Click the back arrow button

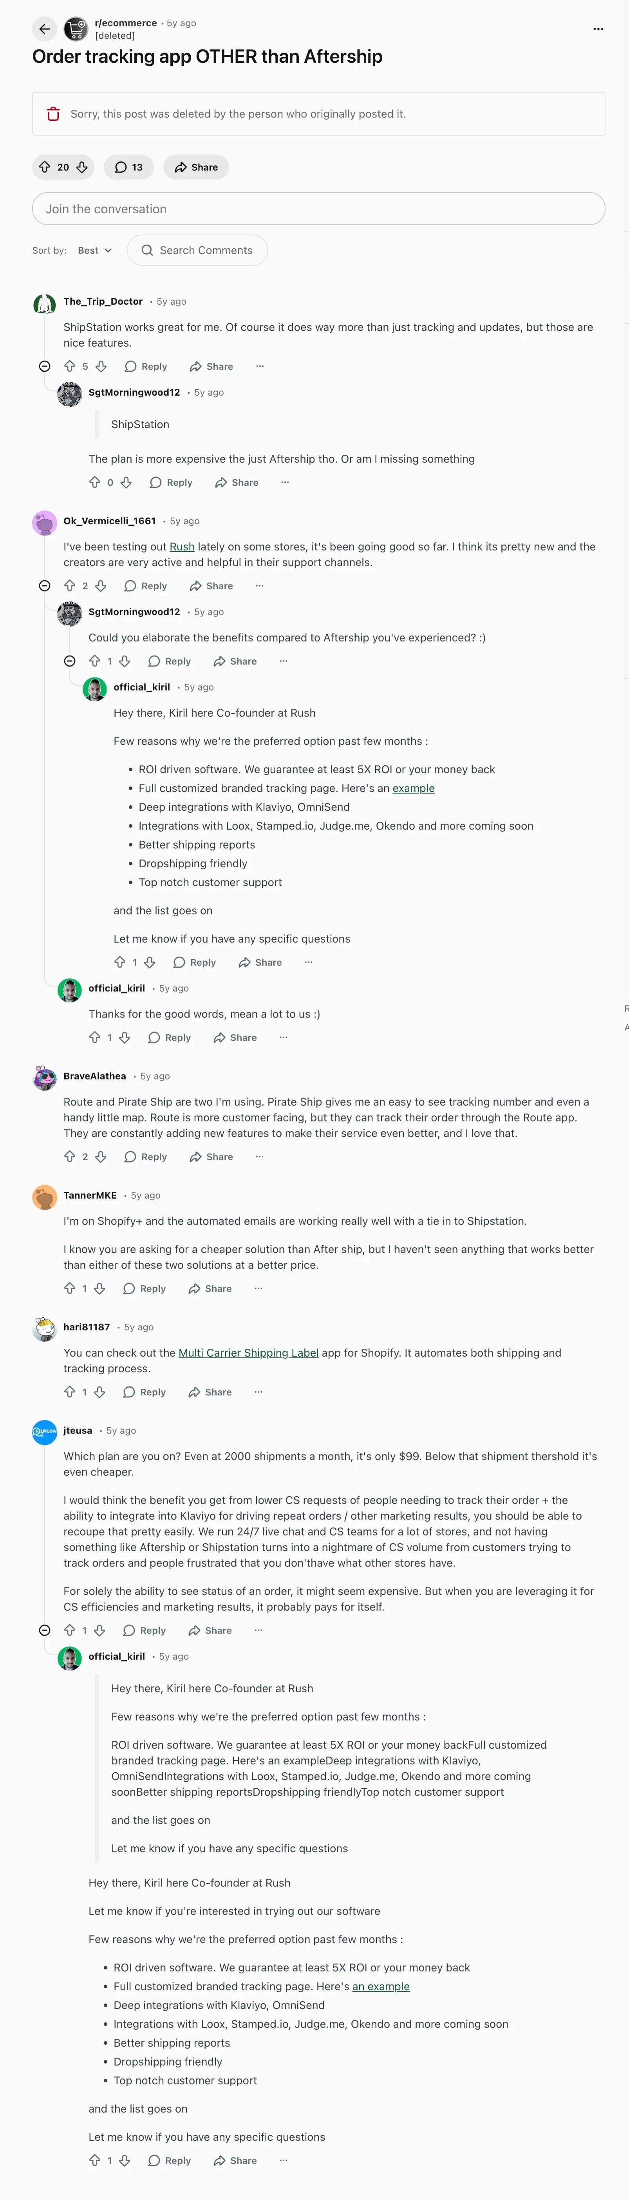(44, 29)
